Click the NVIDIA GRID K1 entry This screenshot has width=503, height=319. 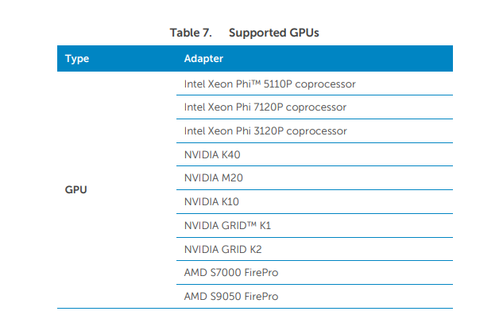(x=227, y=226)
